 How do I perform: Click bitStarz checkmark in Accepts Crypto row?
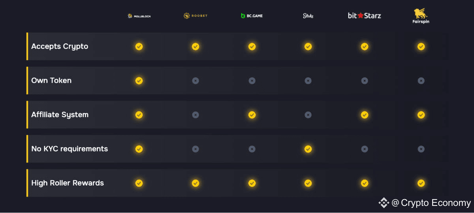(x=365, y=47)
